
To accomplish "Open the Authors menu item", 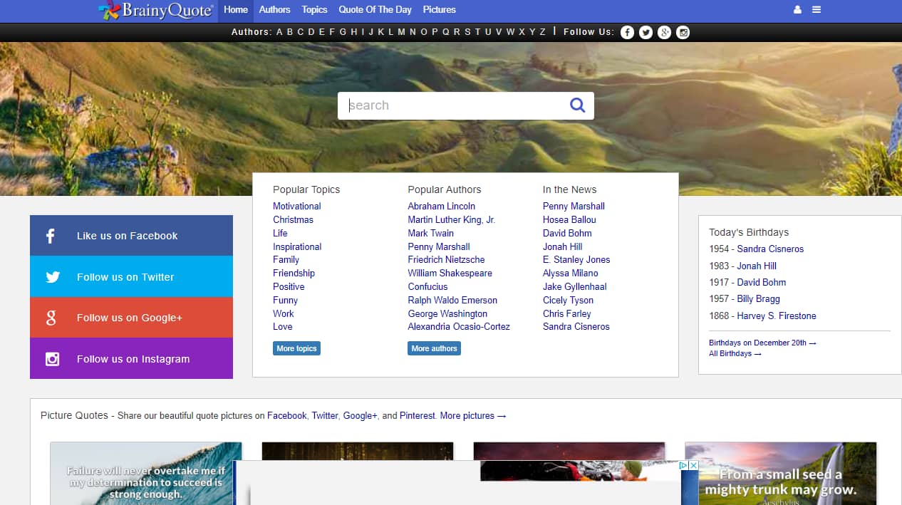I will pos(274,10).
